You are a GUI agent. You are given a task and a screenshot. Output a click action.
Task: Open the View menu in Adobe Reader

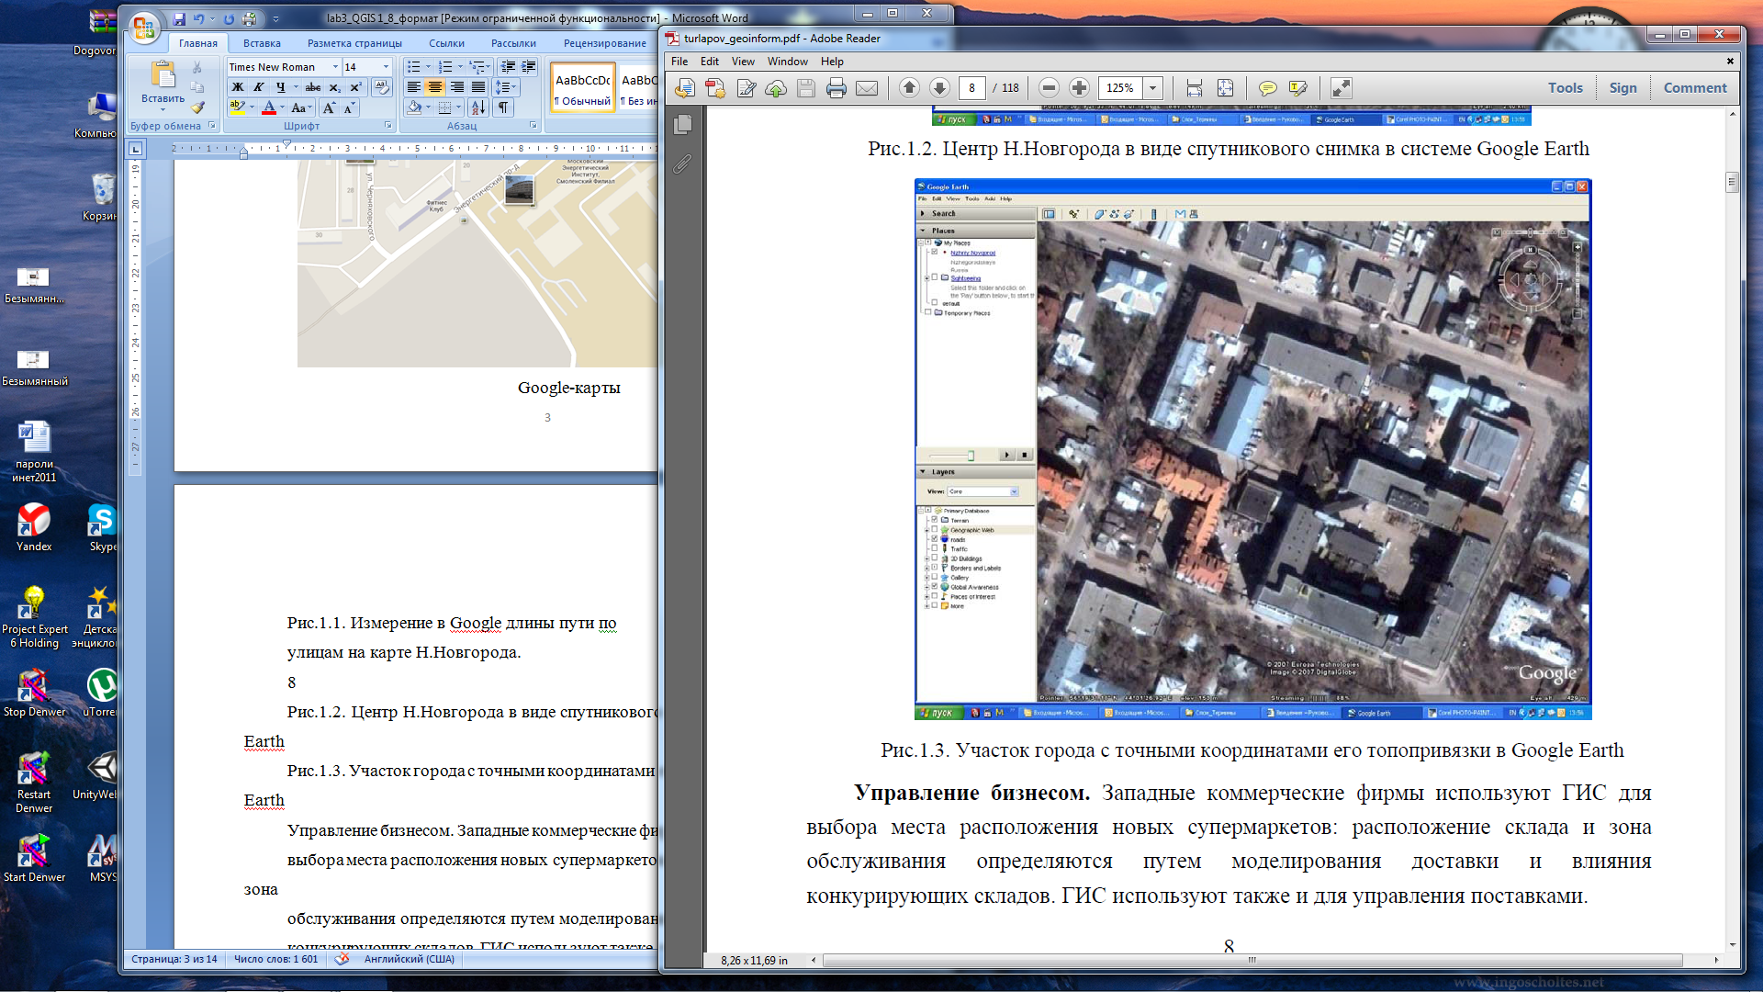(743, 62)
